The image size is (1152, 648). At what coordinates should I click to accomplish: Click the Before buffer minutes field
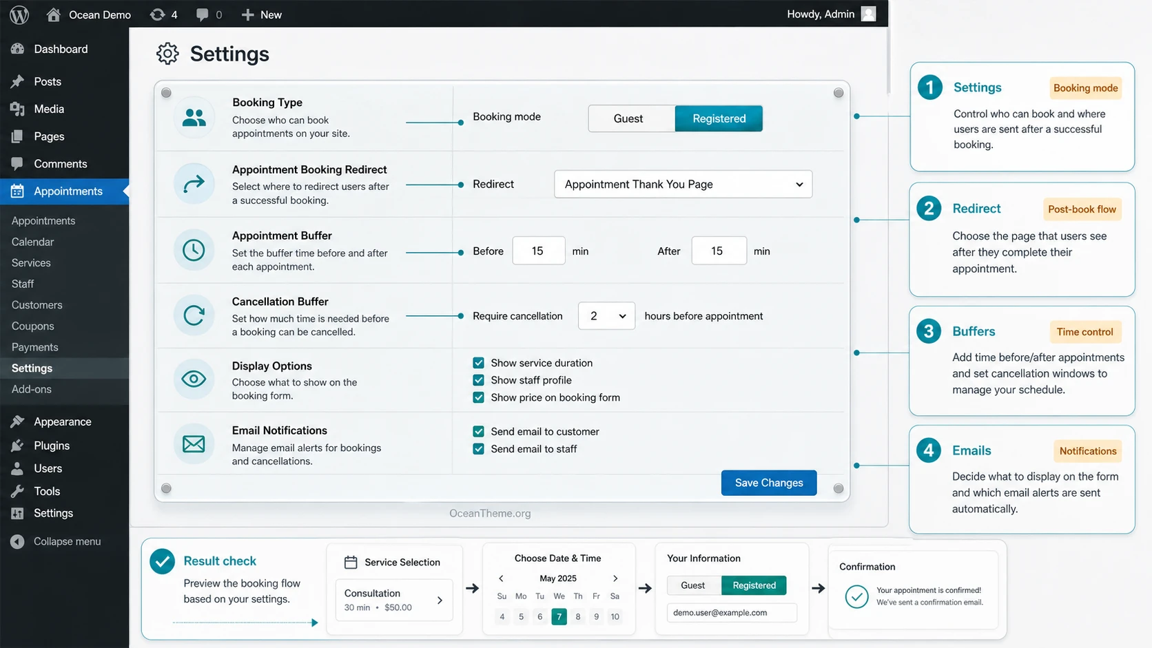click(x=539, y=251)
